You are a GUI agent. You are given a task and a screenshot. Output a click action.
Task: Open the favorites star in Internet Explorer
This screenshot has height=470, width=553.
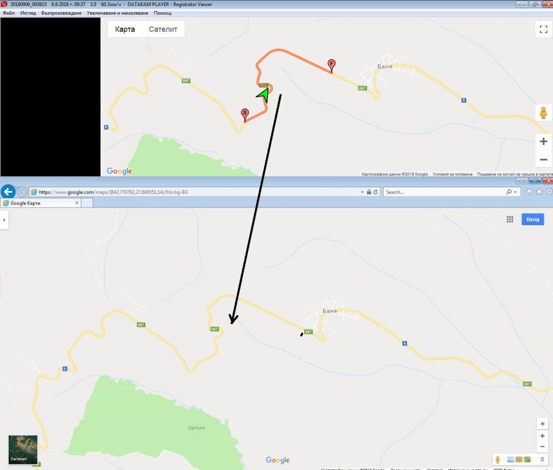coord(540,192)
